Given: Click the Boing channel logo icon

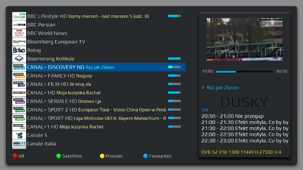Looking at the screenshot, I should coord(19,50).
